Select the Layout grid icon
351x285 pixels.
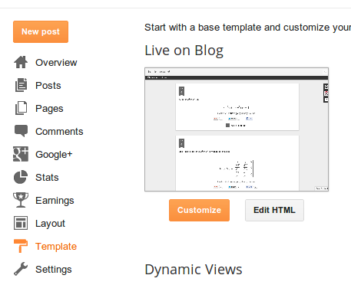tap(21, 223)
